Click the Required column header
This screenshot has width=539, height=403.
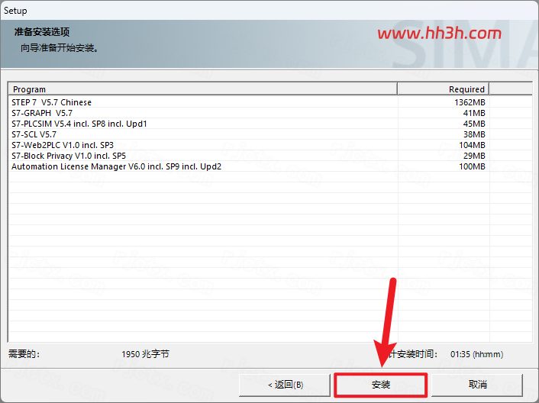coord(443,89)
